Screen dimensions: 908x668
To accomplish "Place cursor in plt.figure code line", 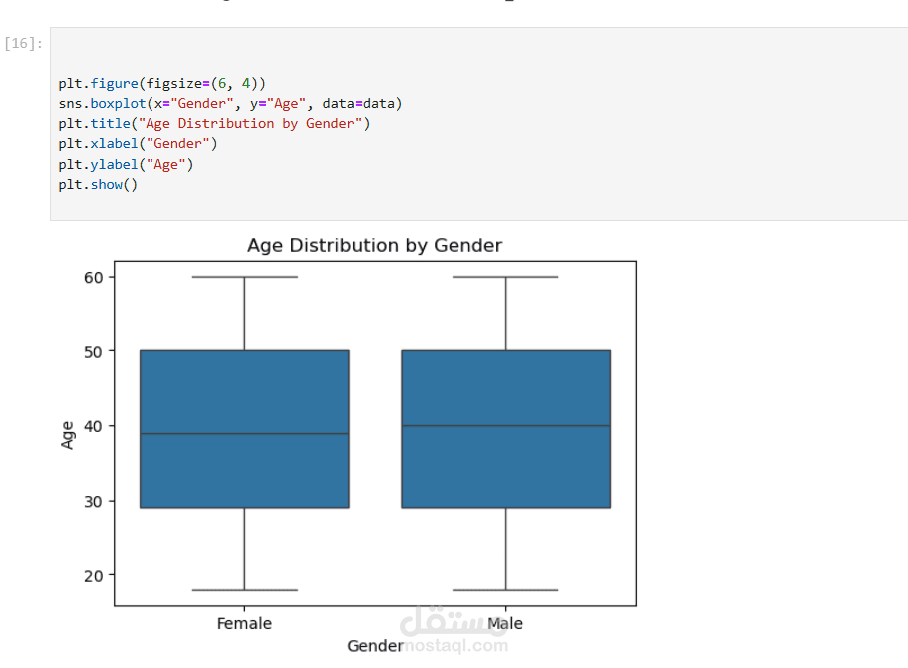I will [x=161, y=83].
